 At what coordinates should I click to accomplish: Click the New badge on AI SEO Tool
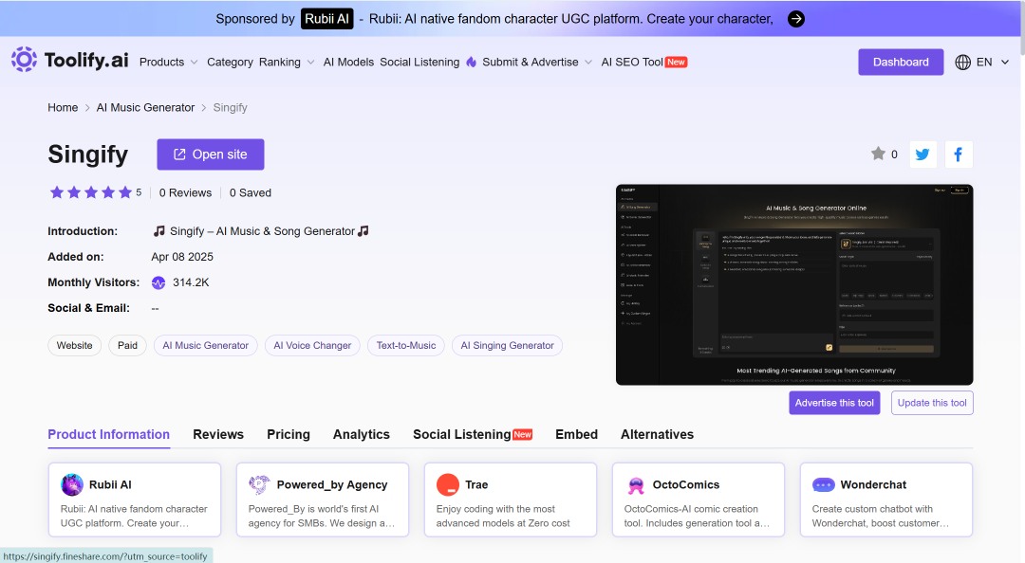676,62
